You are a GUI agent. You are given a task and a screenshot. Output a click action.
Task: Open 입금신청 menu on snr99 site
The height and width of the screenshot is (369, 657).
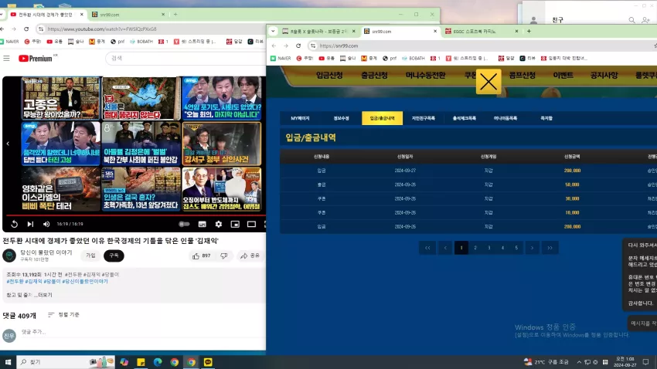[329, 76]
